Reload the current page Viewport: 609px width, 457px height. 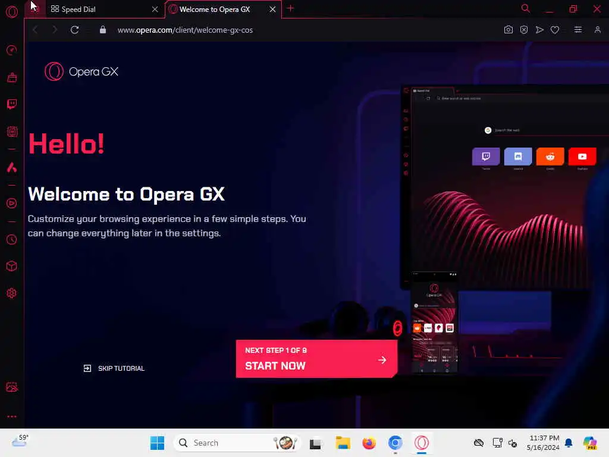pos(74,30)
